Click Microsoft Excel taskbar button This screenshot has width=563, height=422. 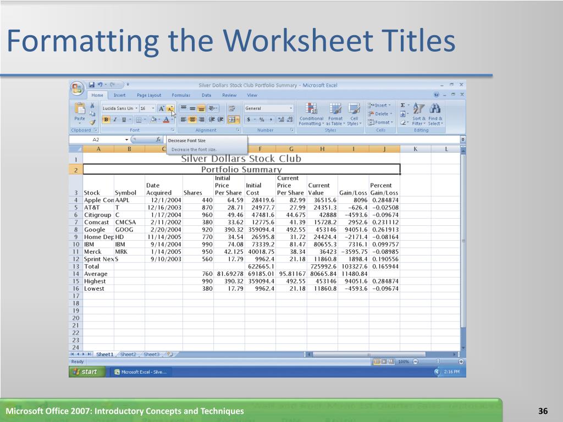(141, 372)
